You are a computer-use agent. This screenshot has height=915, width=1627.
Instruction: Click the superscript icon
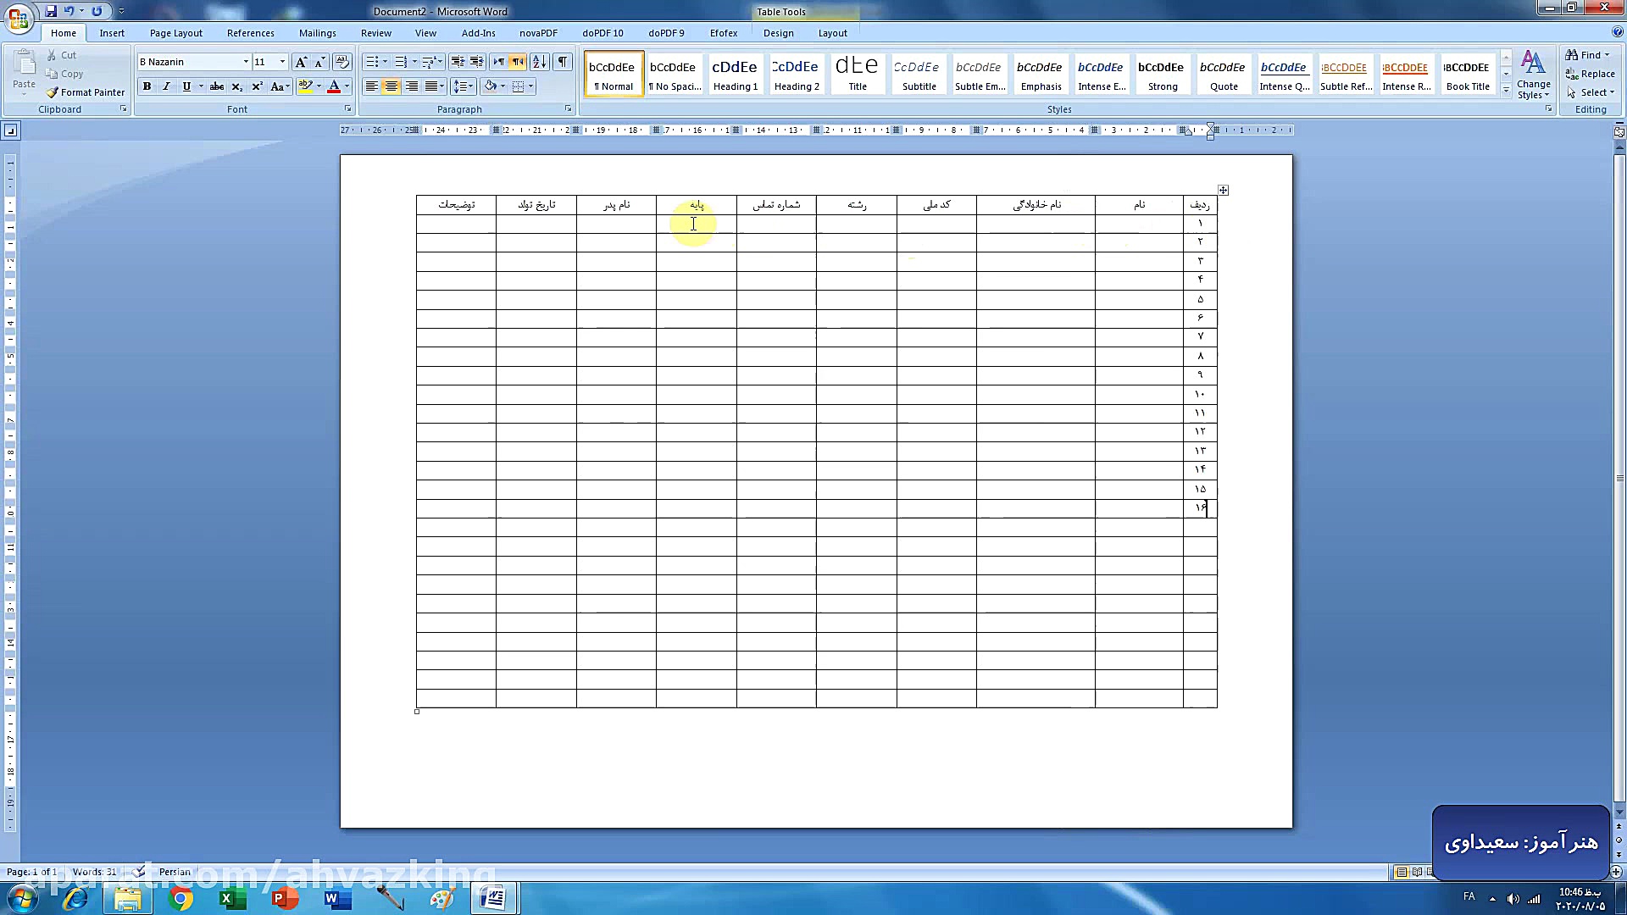pos(257,86)
